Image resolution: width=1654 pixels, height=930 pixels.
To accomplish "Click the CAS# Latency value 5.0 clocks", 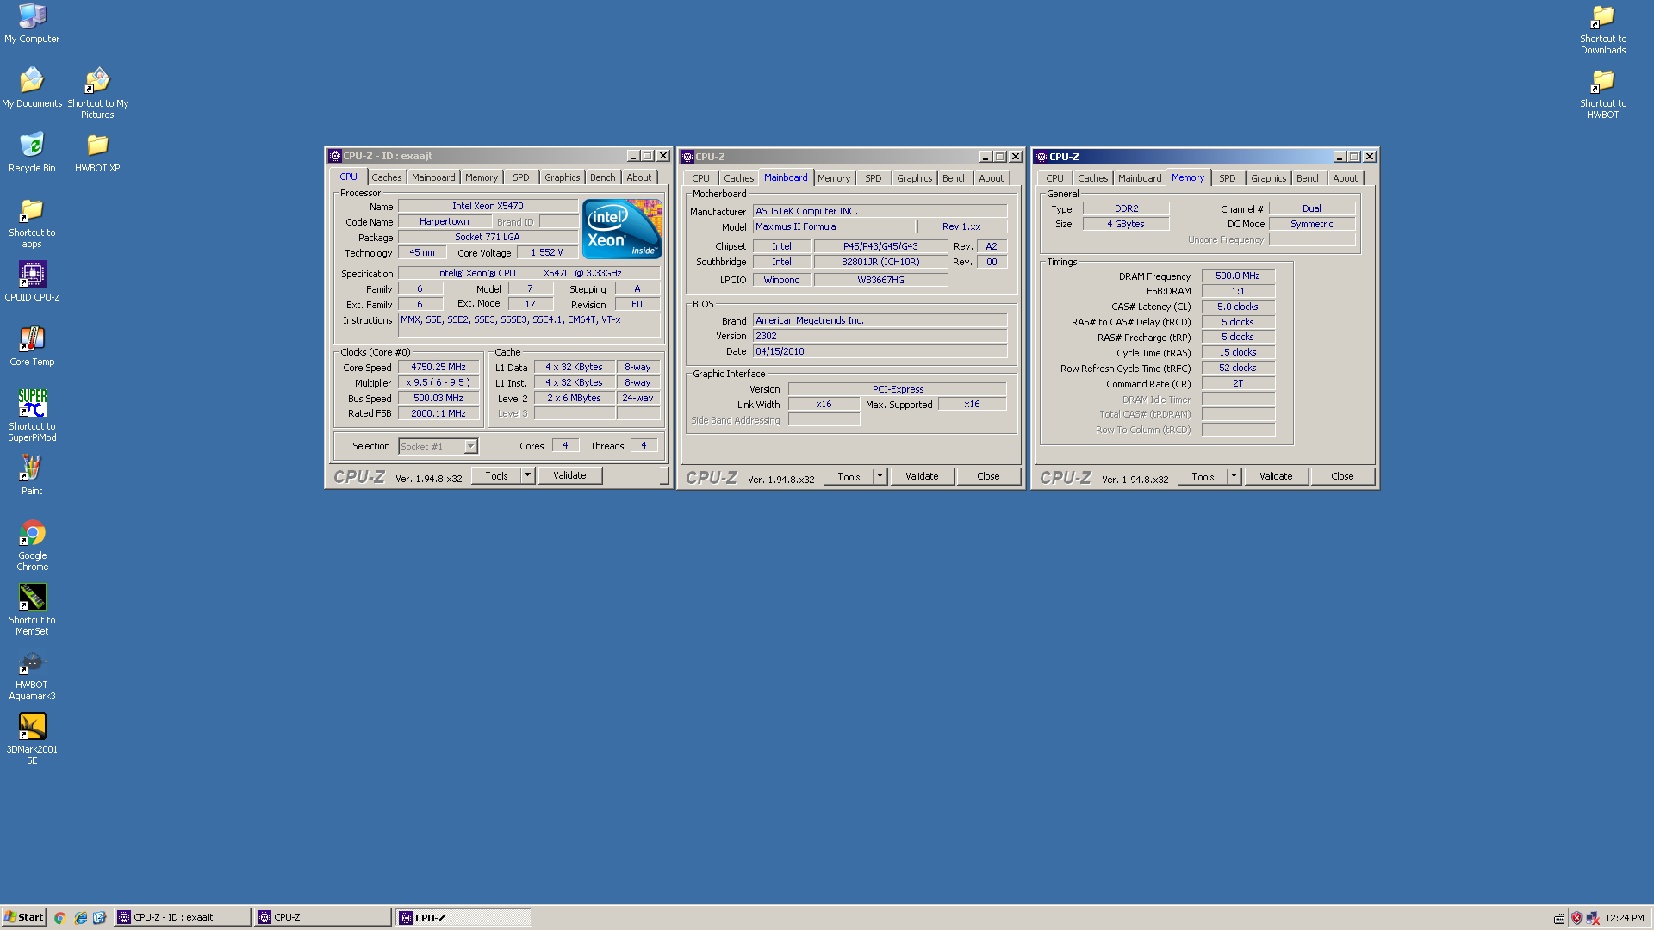I will 1238,307.
